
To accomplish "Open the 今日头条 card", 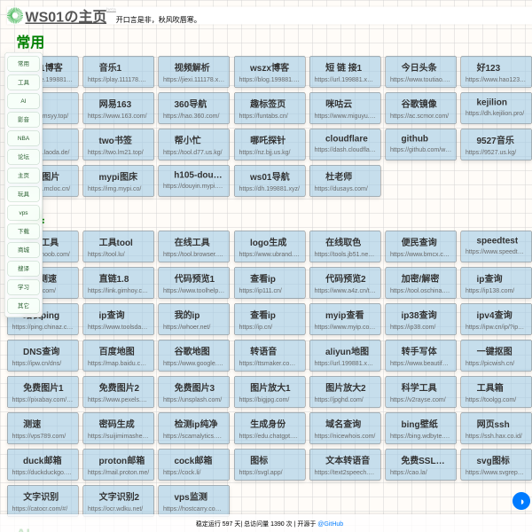I will 420,72.
